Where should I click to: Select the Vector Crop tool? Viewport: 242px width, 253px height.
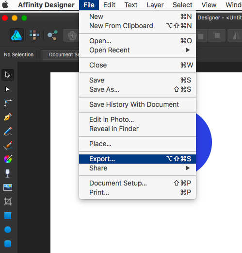click(x=8, y=202)
